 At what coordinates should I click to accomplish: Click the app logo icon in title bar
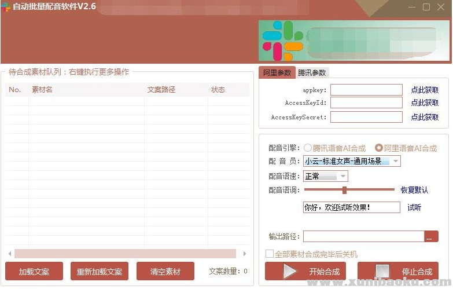click(6, 7)
